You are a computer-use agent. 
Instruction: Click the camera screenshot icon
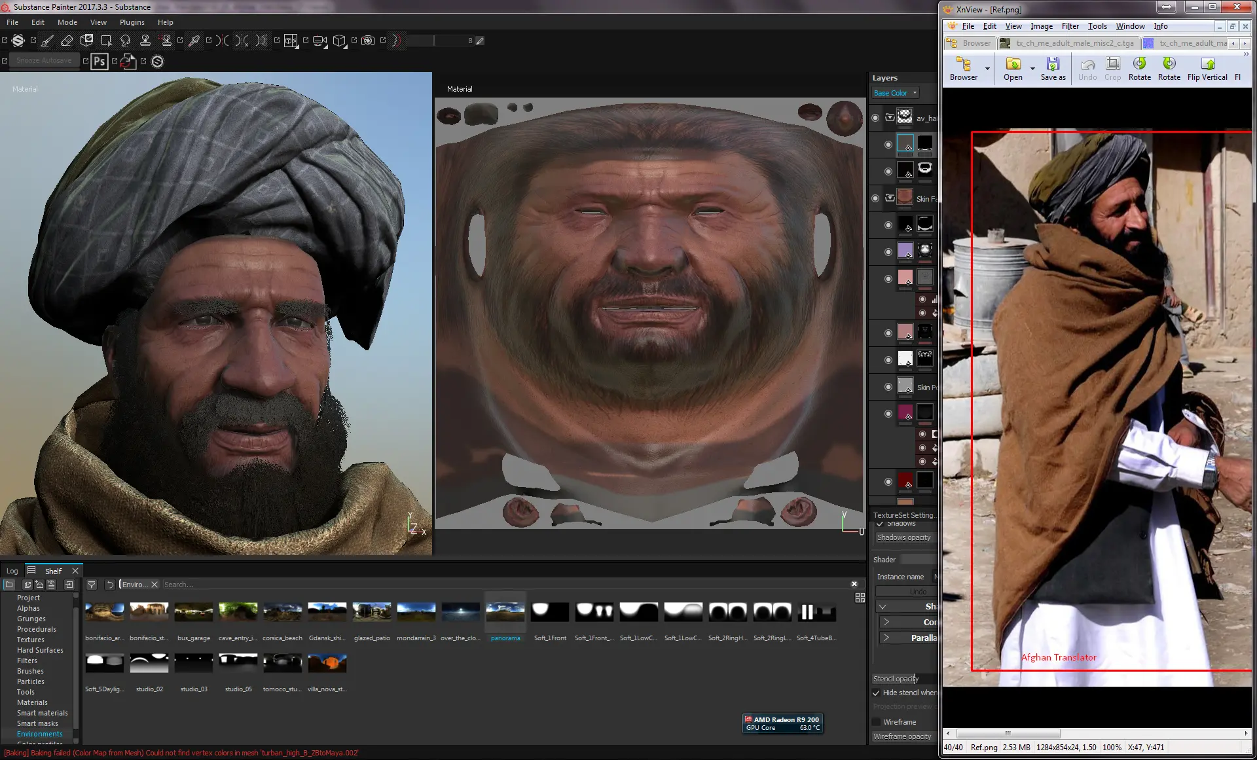click(368, 41)
